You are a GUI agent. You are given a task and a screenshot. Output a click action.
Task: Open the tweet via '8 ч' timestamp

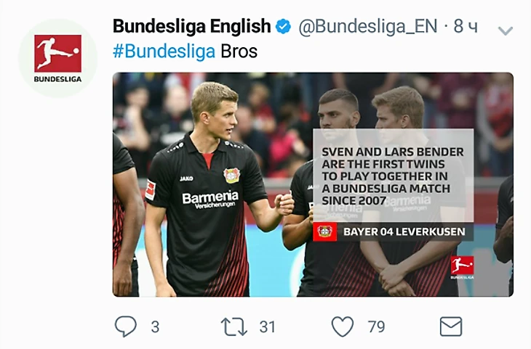click(x=466, y=26)
